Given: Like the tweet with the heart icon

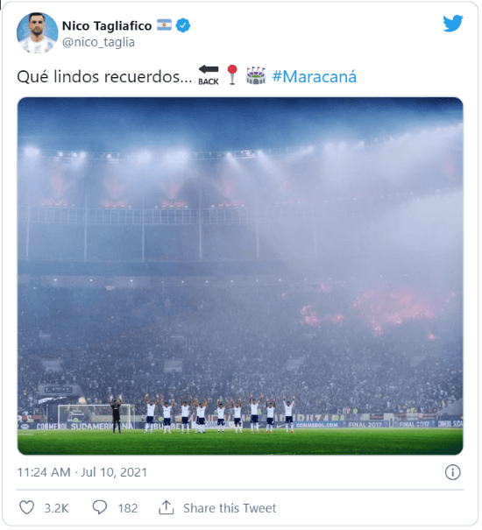Looking at the screenshot, I should tap(26, 508).
